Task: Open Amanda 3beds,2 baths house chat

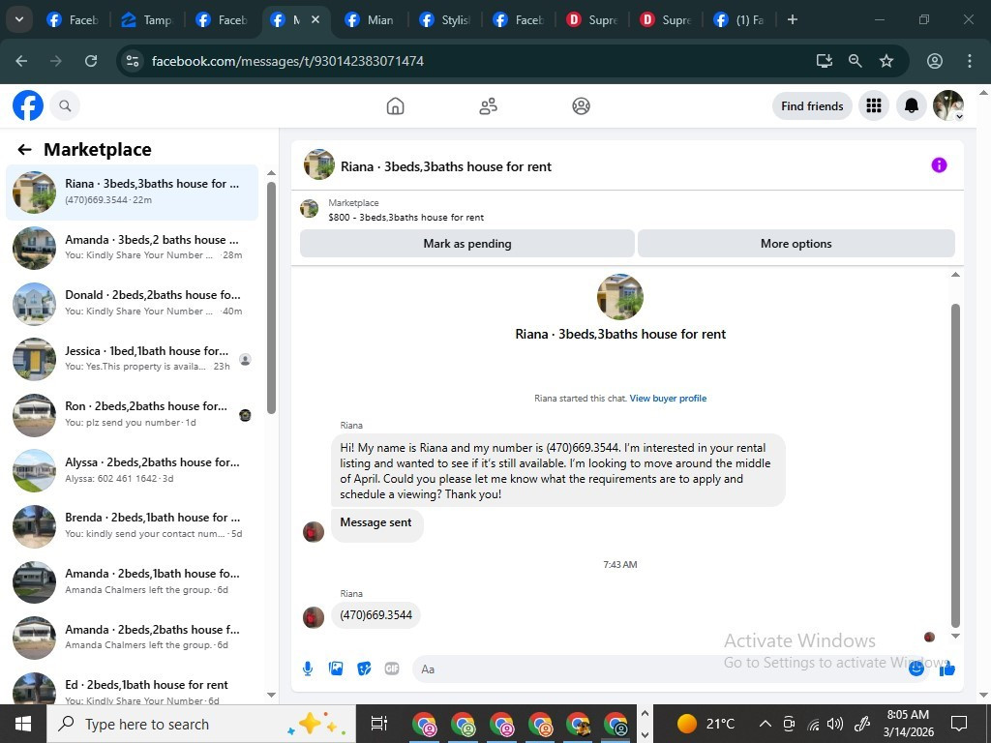Action: pos(132,248)
